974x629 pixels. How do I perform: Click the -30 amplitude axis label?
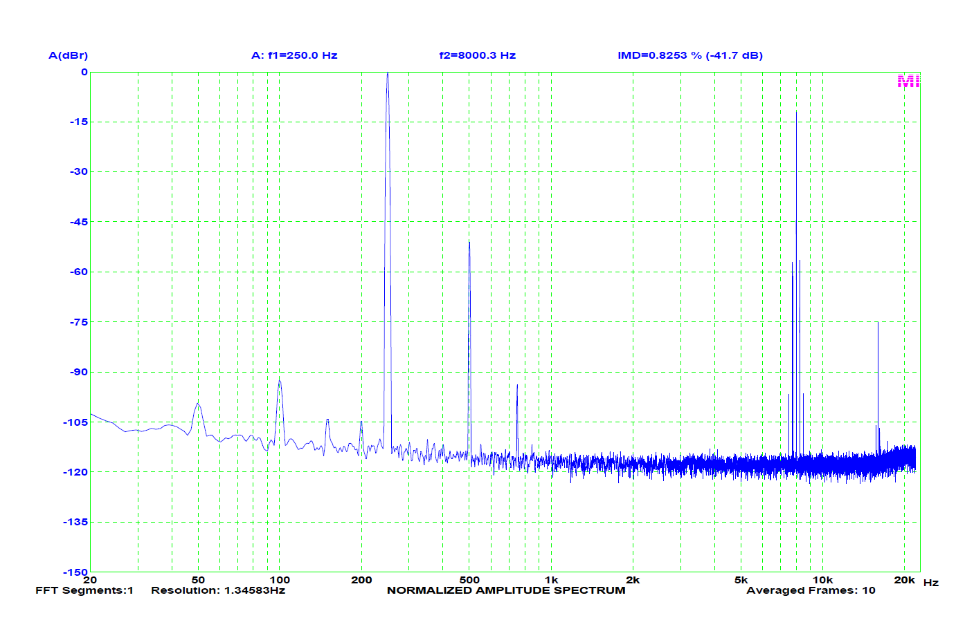tap(79, 171)
